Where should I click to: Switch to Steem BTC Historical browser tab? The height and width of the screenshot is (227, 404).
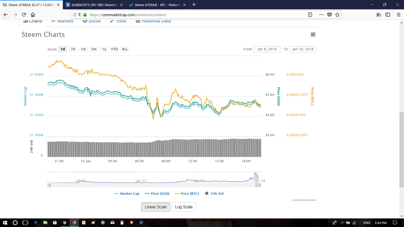(157, 5)
